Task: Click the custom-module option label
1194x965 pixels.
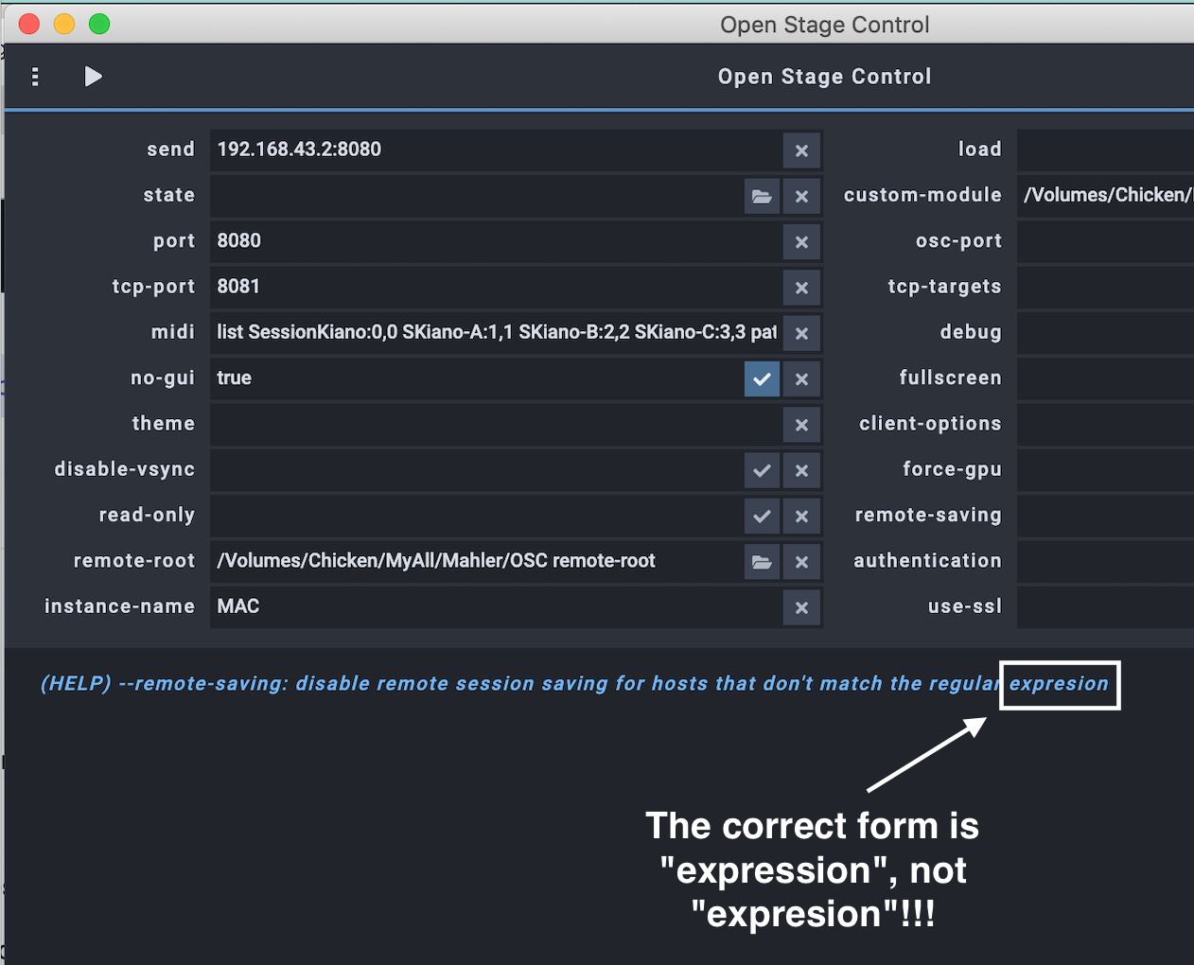Action: click(922, 195)
